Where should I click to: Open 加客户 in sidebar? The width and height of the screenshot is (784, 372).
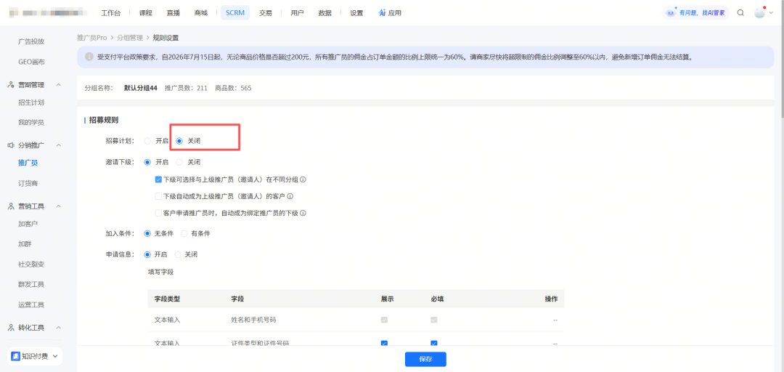(x=28, y=223)
